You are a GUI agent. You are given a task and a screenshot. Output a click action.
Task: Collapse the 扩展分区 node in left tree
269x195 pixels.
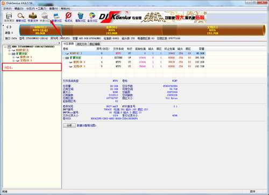(9, 54)
